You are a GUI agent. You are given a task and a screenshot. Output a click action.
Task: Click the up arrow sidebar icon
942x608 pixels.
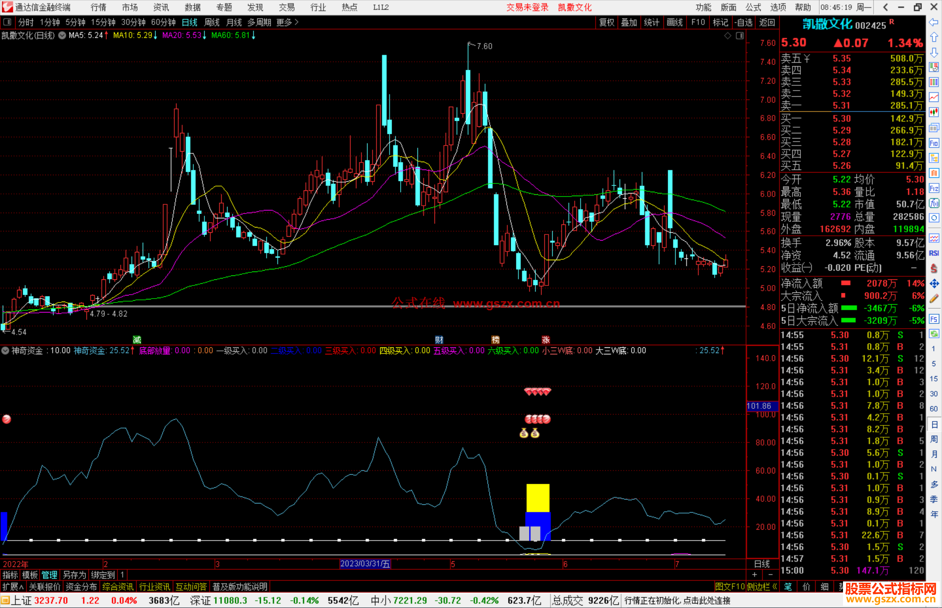pos(934,37)
